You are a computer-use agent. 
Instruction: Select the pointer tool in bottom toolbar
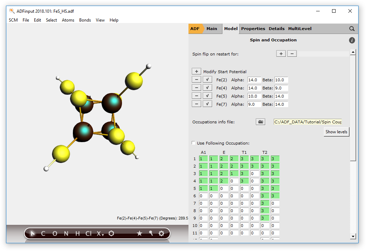click(x=33, y=233)
